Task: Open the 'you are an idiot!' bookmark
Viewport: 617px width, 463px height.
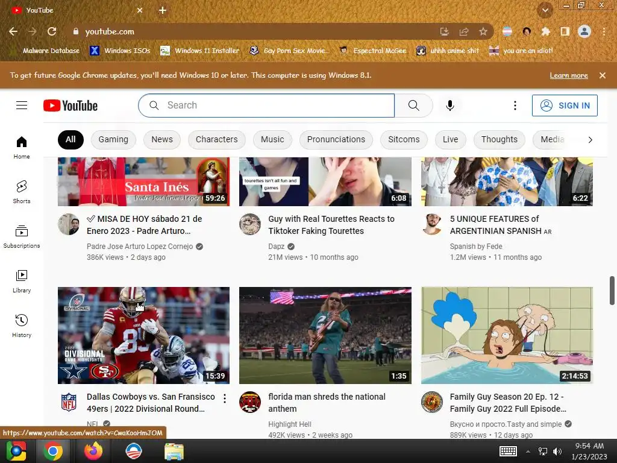Action: pyautogui.click(x=521, y=51)
